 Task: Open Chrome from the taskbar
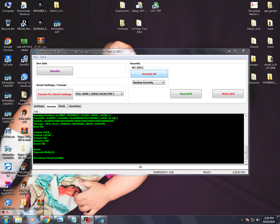click(46, 220)
